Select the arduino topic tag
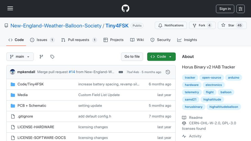 tap(233, 78)
